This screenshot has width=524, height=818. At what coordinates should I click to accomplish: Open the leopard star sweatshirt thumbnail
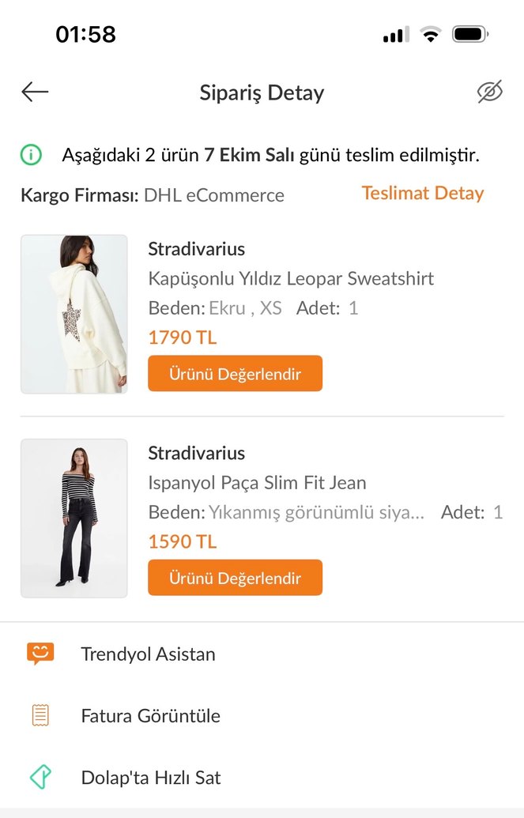click(x=74, y=314)
